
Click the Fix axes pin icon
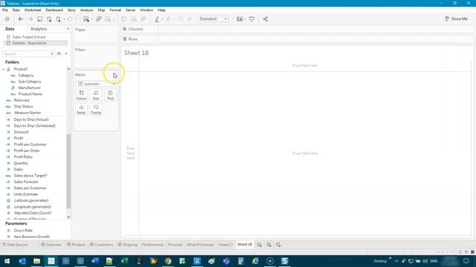tap(190, 19)
